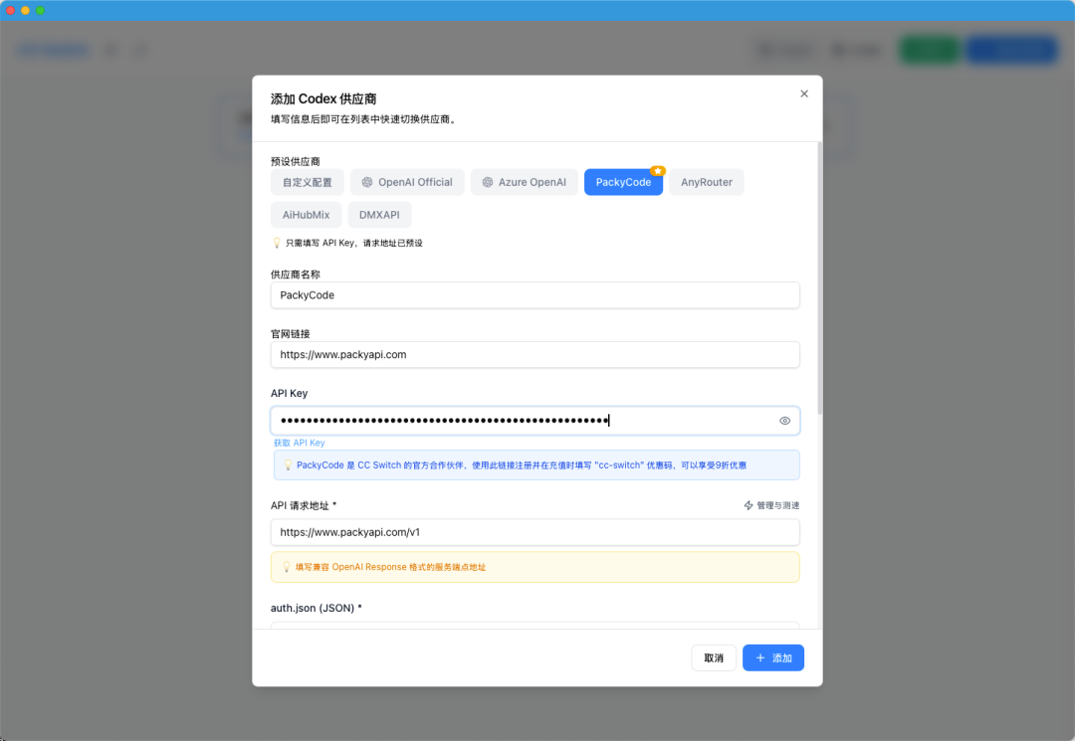1075x741 pixels.
Task: Toggle API Key visibility with the eye icon
Action: tap(784, 420)
